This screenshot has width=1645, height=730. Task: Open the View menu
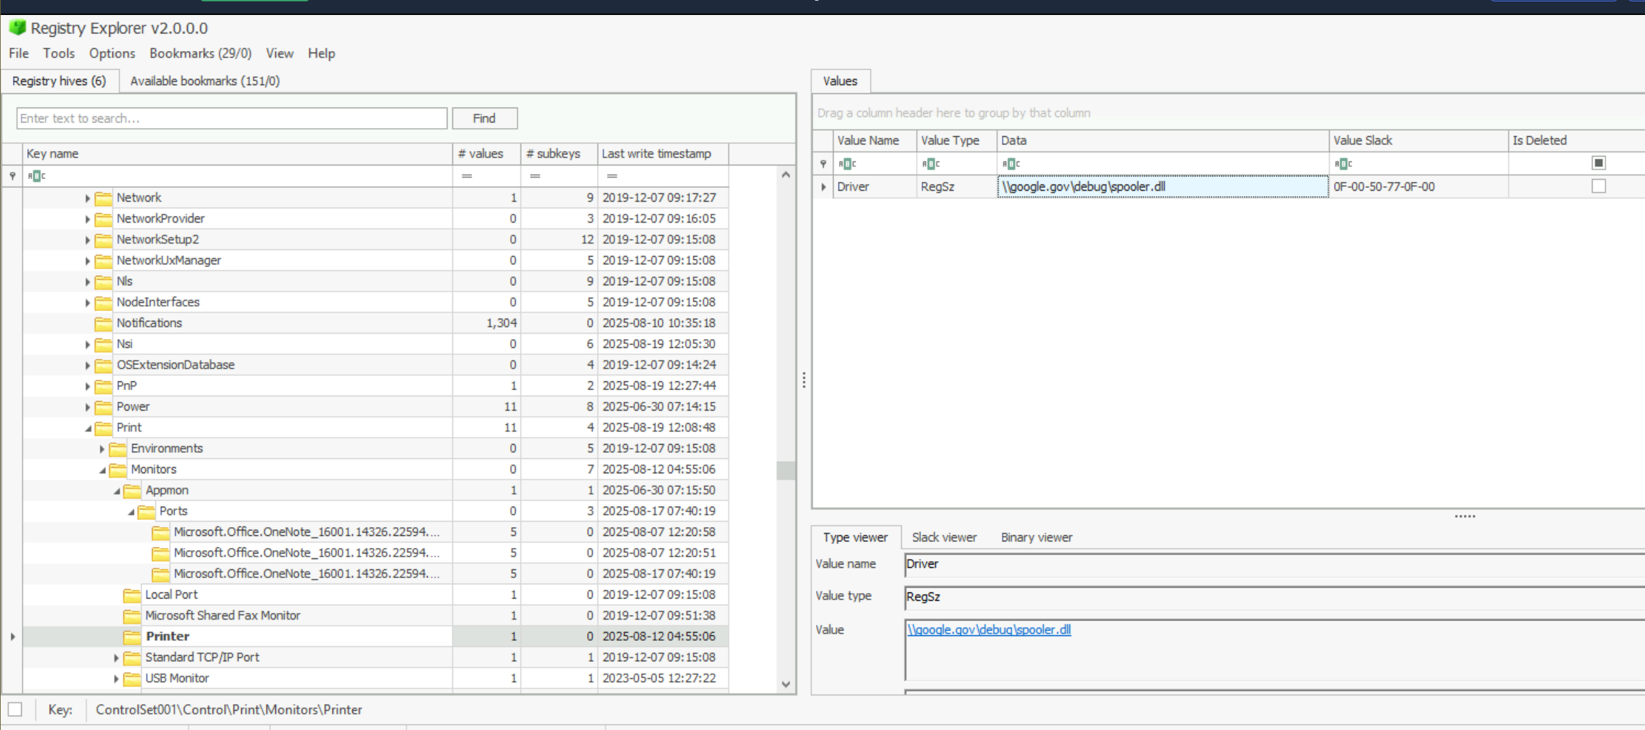point(279,53)
